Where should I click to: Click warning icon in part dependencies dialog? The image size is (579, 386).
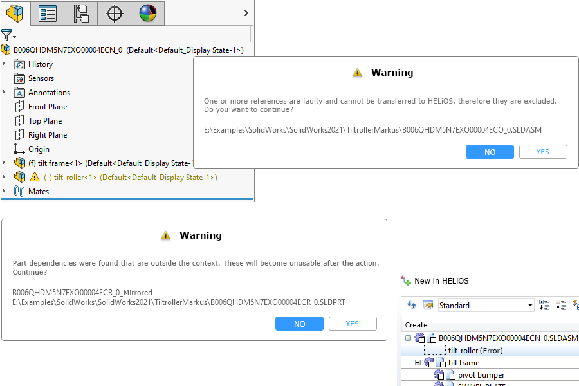166,235
